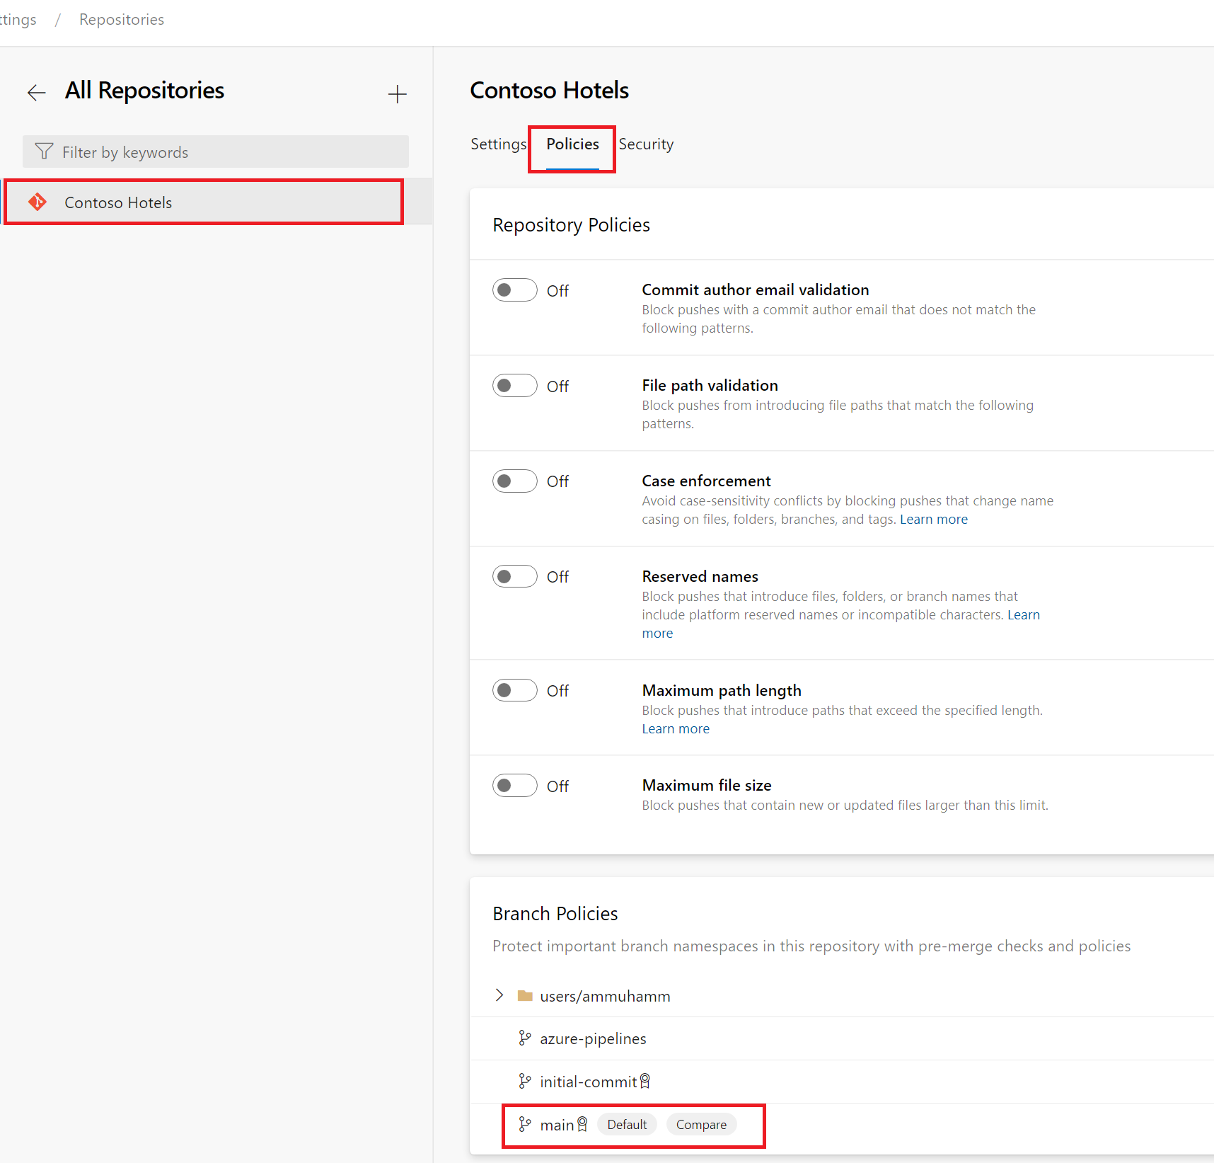Viewport: 1214px width, 1163px height.
Task: Open Learn more link under Maximum path length
Action: 676,729
